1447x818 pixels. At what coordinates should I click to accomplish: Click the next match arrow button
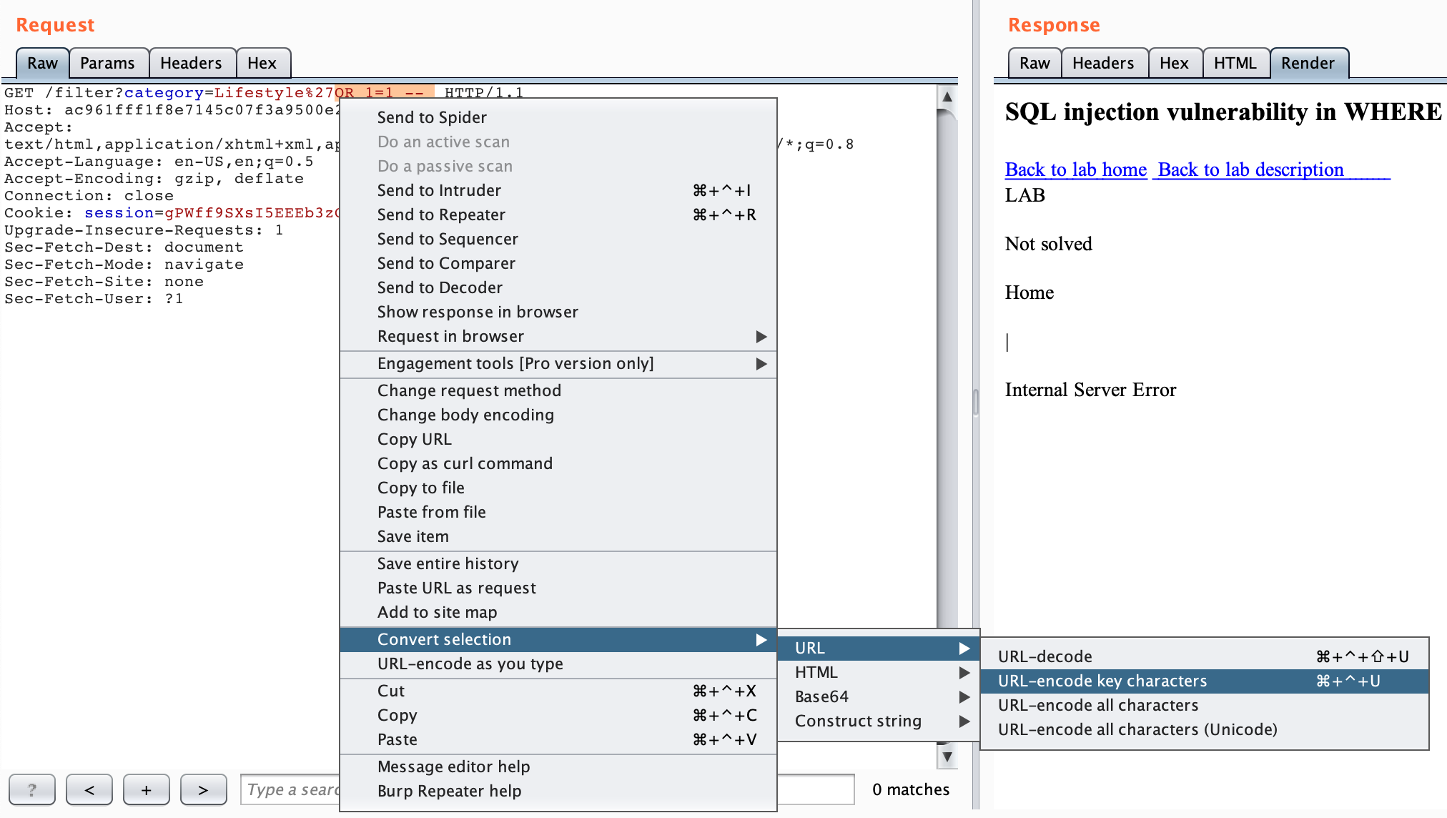[203, 789]
